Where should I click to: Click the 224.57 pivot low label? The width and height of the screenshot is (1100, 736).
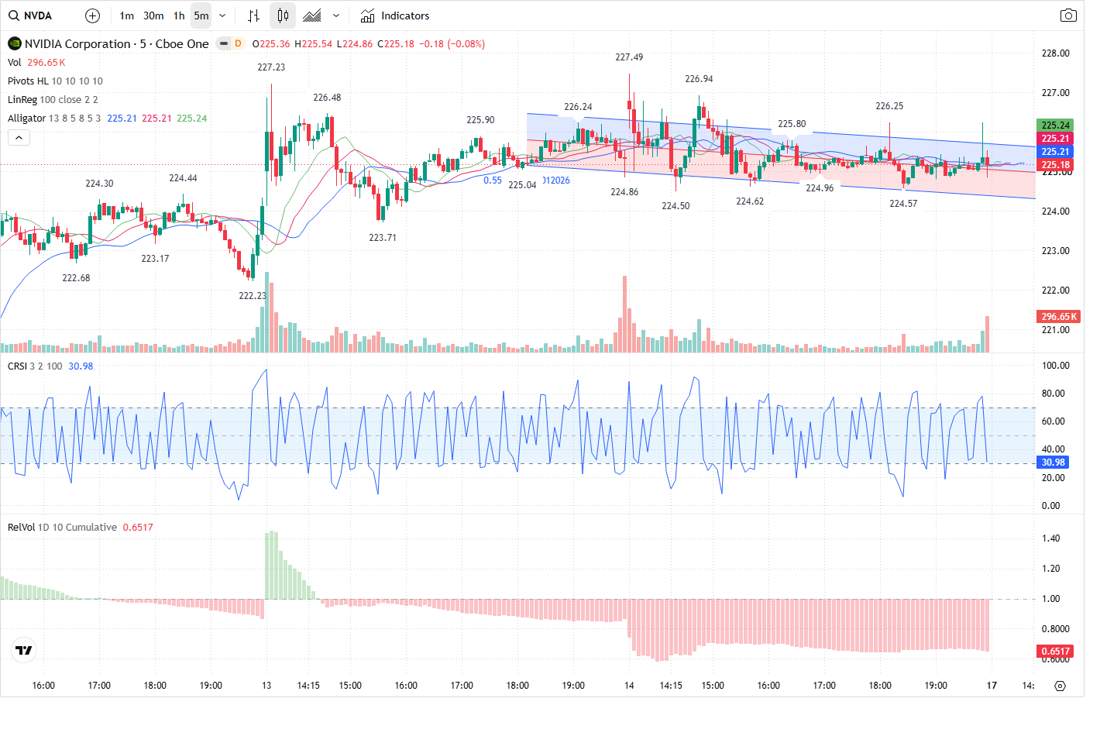click(903, 204)
